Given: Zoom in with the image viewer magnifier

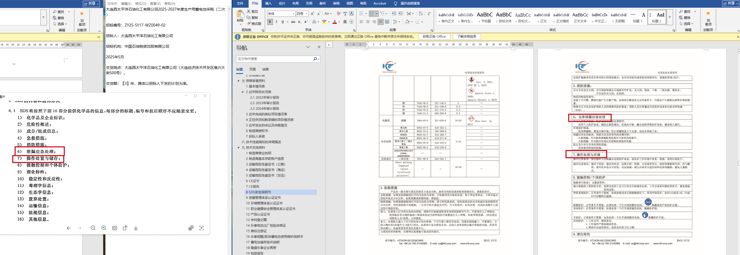Looking at the screenshot, I should pyautogui.click(x=104, y=228).
